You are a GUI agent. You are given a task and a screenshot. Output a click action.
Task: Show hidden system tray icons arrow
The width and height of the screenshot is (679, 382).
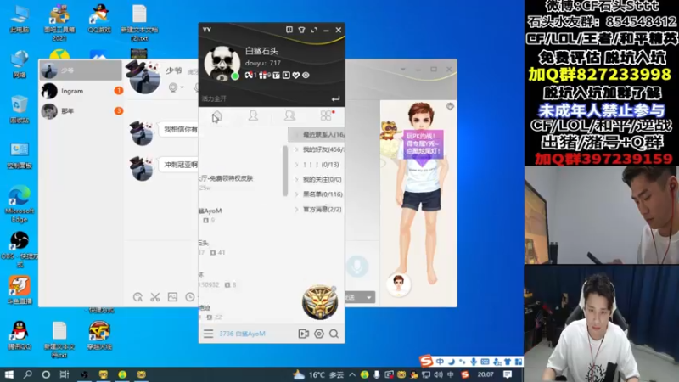352,374
